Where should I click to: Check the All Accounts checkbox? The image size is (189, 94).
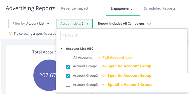tap(68, 58)
